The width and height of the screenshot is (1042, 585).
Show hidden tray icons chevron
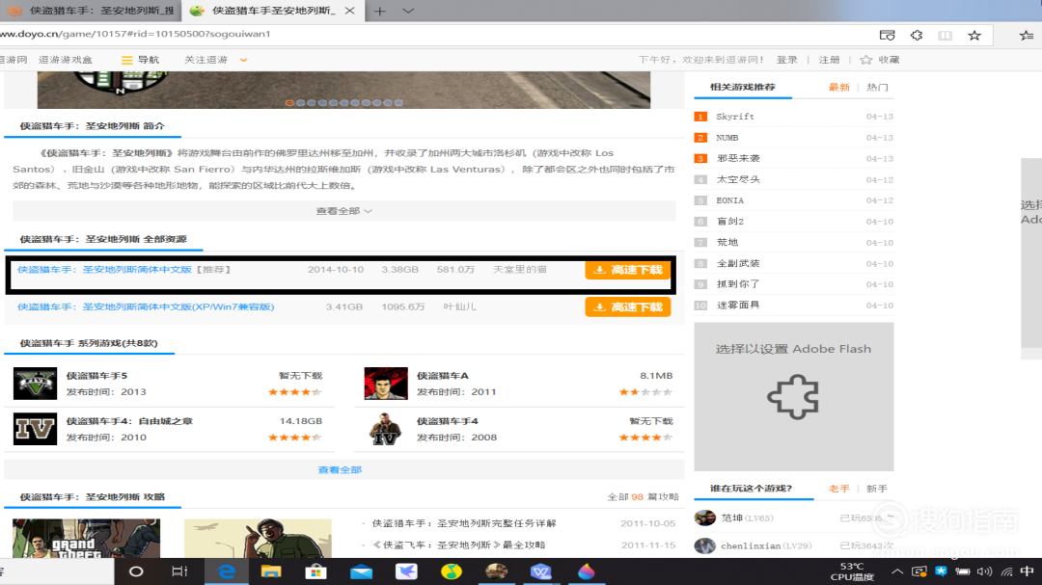[x=897, y=572]
